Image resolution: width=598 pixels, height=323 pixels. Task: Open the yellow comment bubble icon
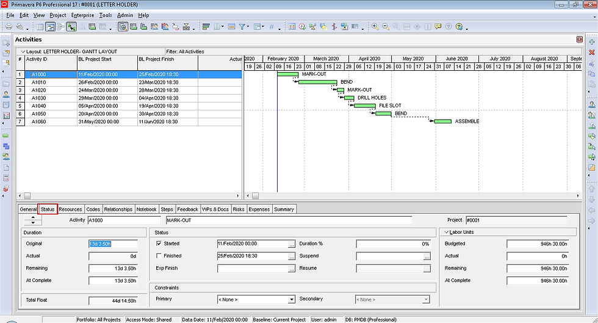click(x=438, y=27)
